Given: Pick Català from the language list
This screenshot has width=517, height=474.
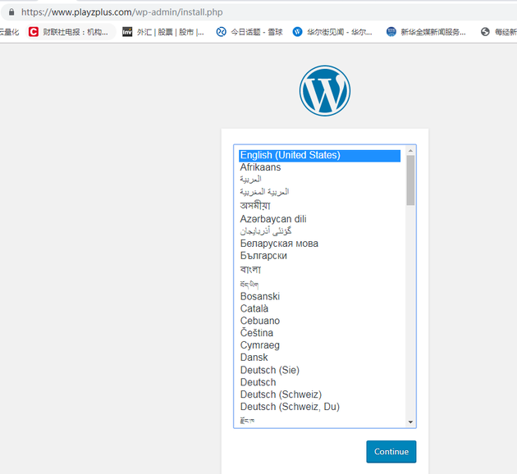Looking at the screenshot, I should 254,308.
